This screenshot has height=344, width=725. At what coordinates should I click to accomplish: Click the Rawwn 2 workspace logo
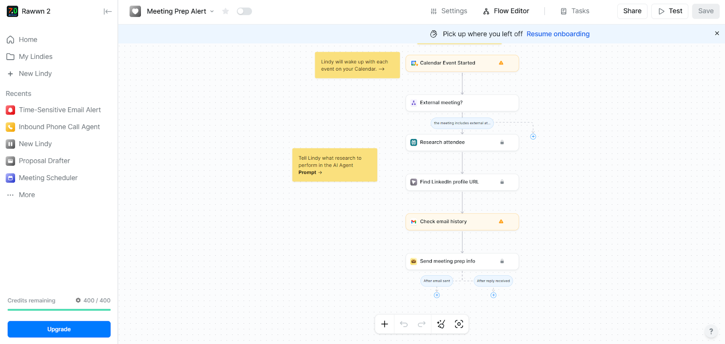click(13, 11)
